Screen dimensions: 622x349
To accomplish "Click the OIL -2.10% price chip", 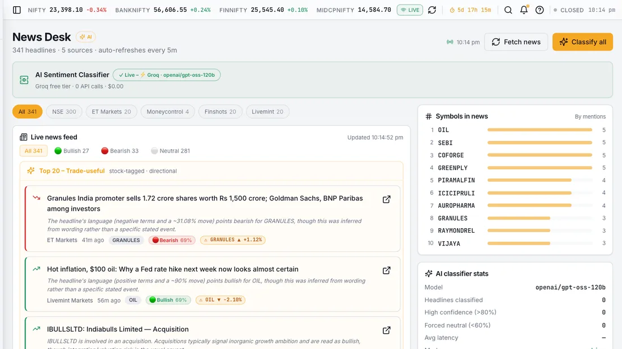I will (x=221, y=300).
